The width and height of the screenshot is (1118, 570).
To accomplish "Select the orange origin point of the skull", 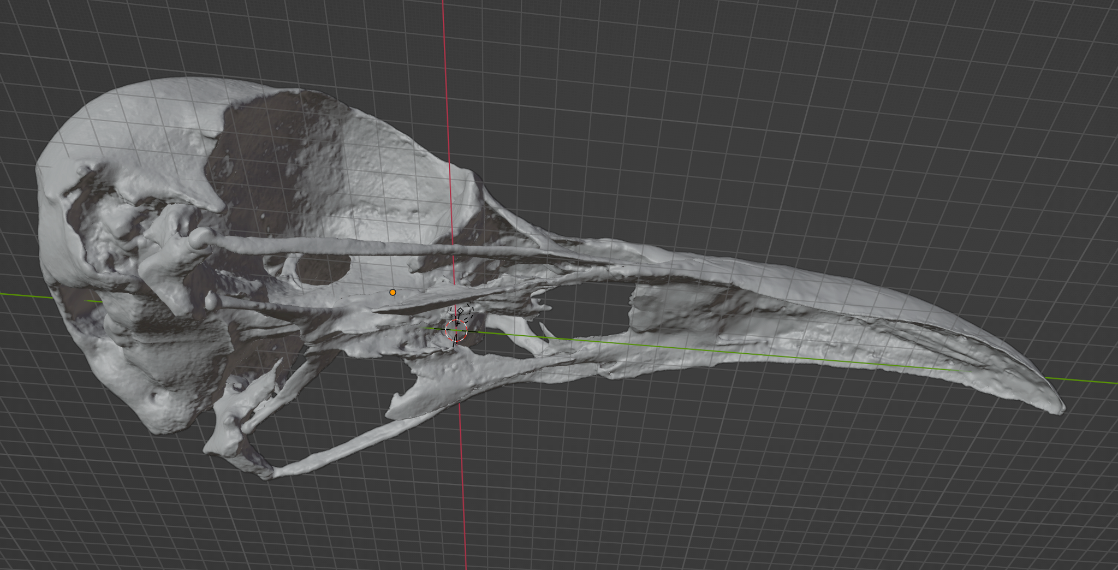I will pyautogui.click(x=393, y=293).
